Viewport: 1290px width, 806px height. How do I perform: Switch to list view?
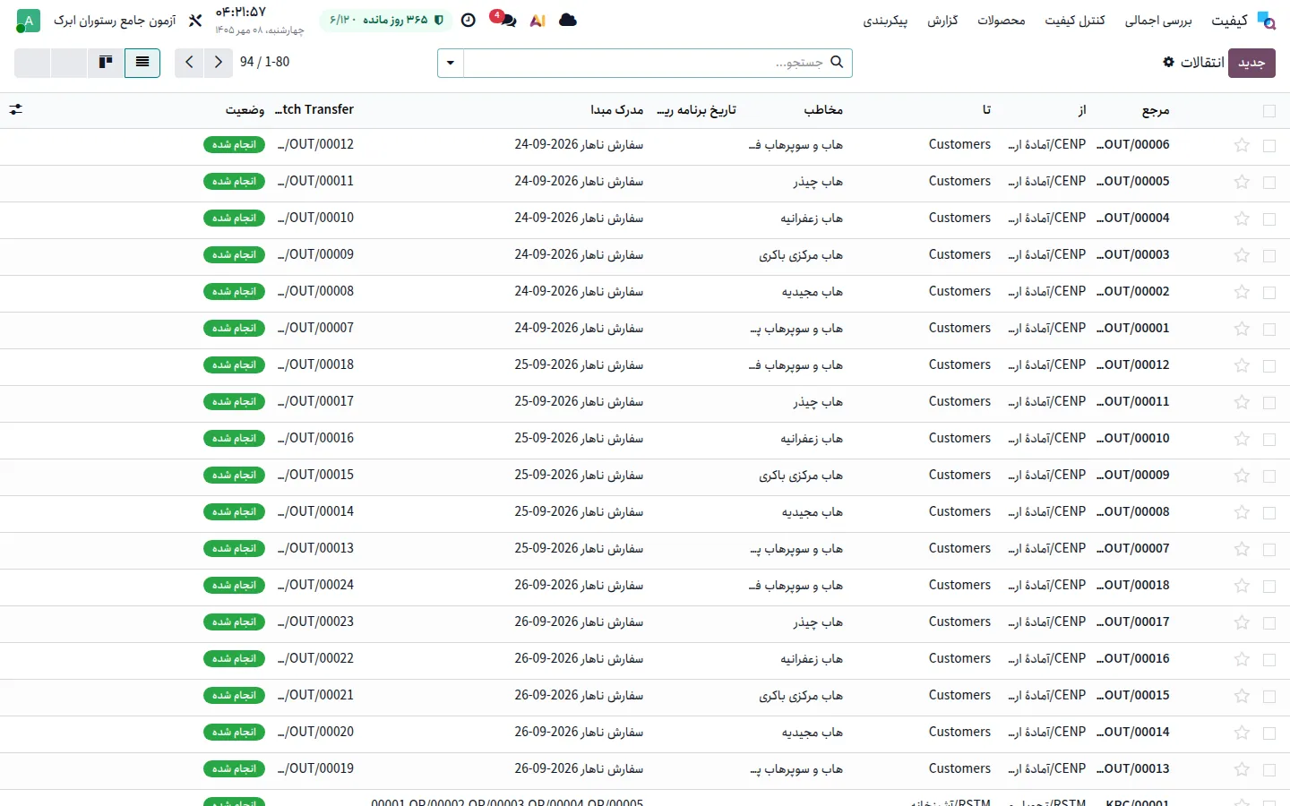[142, 63]
